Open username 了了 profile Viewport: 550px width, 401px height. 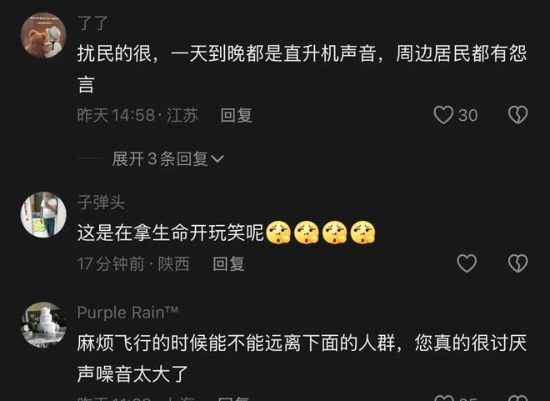[x=92, y=23]
